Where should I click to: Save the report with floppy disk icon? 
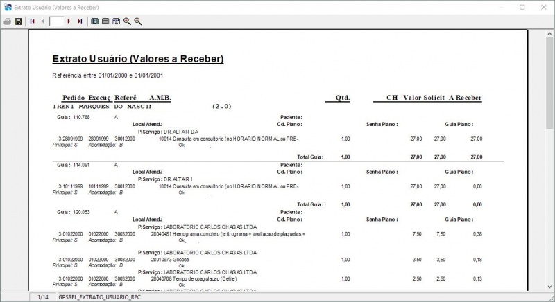18,21
